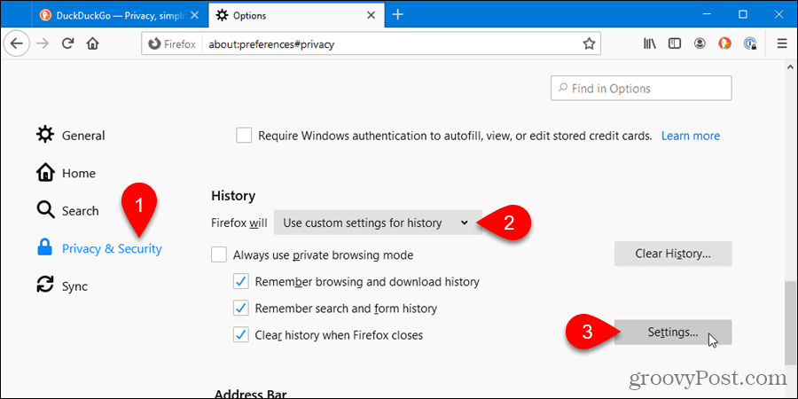Click the Clear History button
Screen dimensions: 798x399
coord(673,254)
